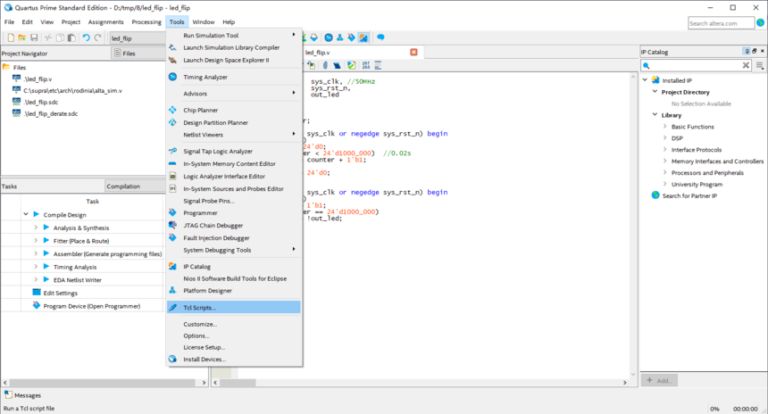
Task: Click the Undo arrow icon
Action: [87, 37]
